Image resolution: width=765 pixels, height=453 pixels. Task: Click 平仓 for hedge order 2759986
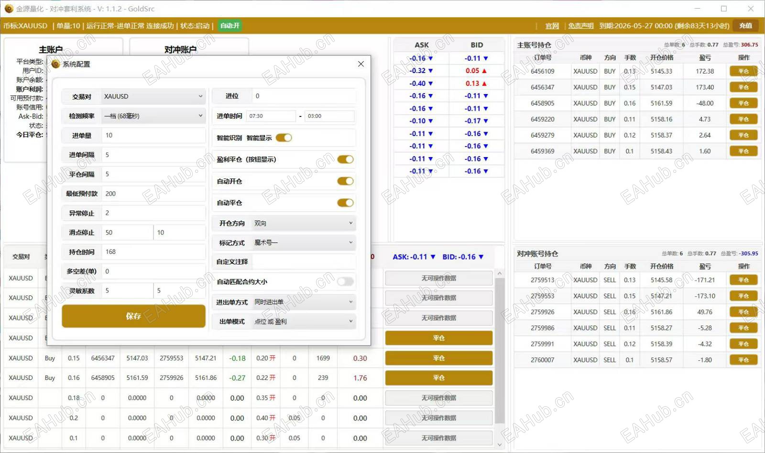coord(743,328)
